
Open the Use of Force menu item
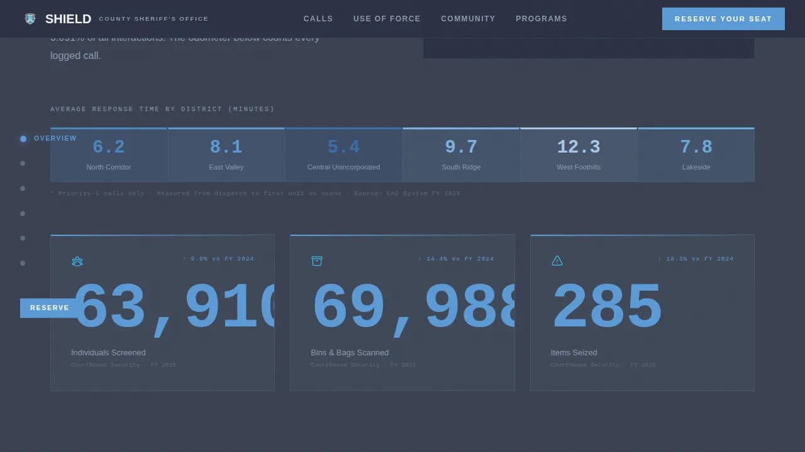click(x=387, y=19)
